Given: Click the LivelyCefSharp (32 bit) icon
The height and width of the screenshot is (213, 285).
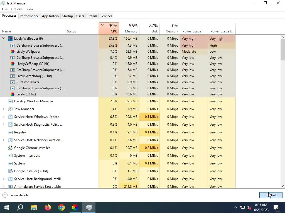Looking at the screenshot, I should click(x=12, y=64).
